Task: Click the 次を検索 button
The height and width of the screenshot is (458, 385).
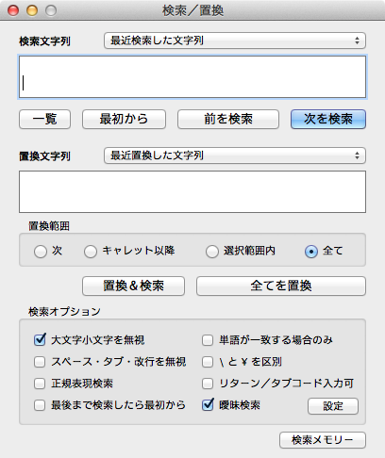Action: [x=328, y=119]
